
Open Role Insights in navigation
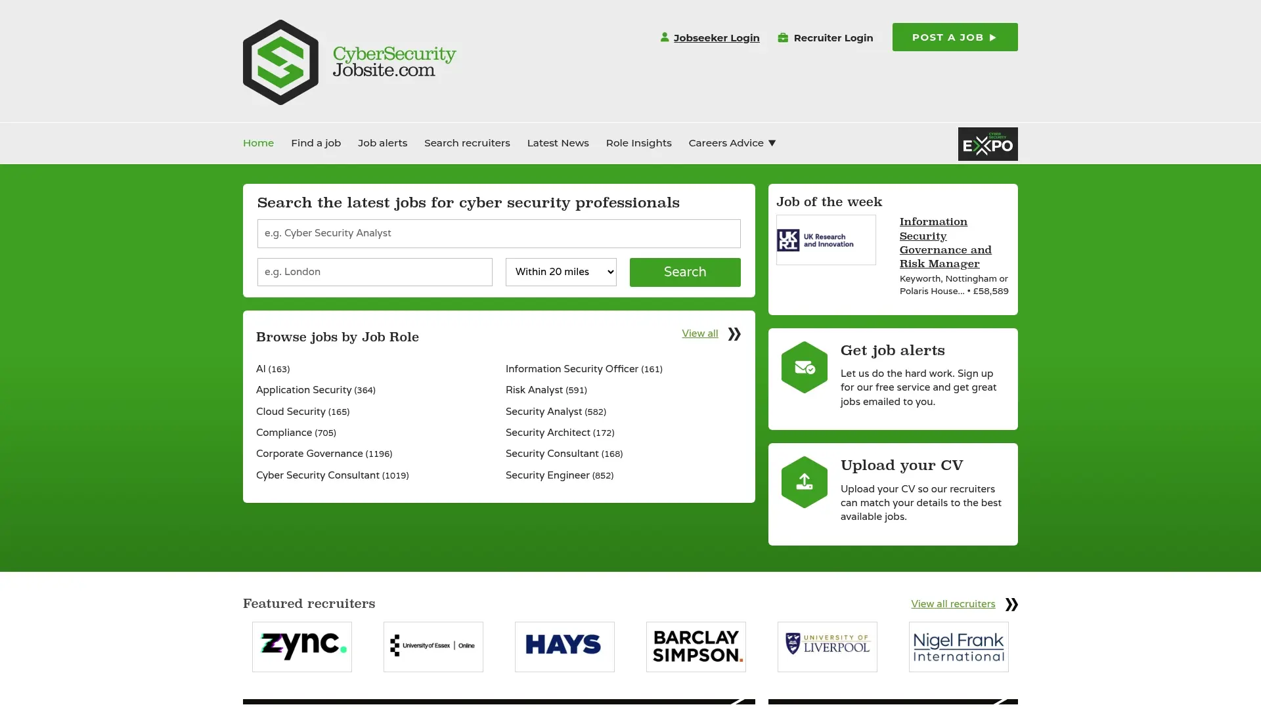[638, 142]
